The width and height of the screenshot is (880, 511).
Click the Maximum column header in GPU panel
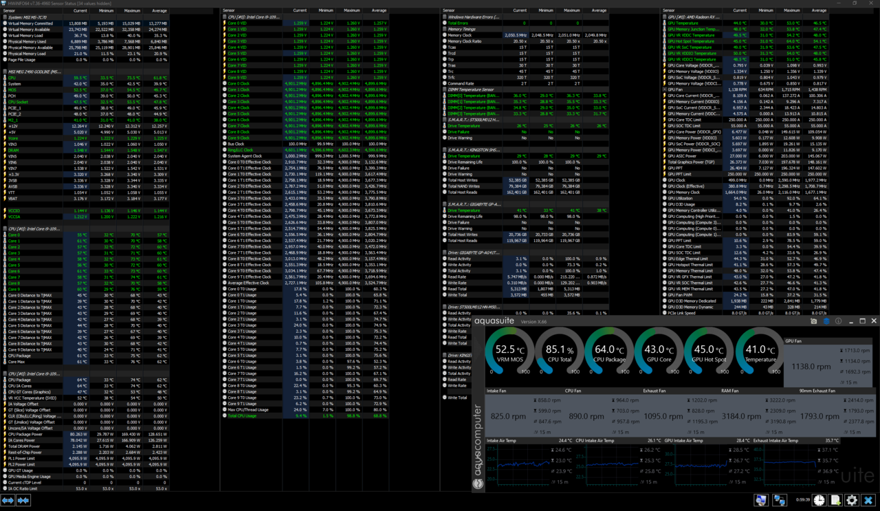[792, 10]
